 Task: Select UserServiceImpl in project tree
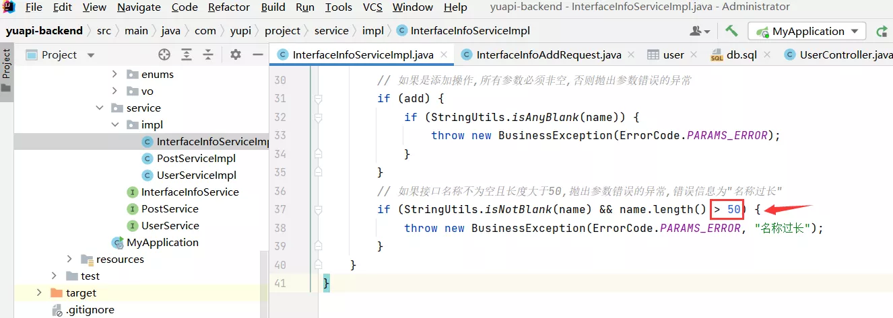click(189, 175)
